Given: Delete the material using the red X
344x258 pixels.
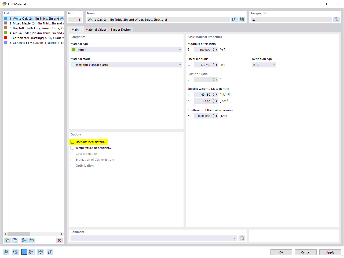Looking at the screenshot, I should (x=59, y=240).
